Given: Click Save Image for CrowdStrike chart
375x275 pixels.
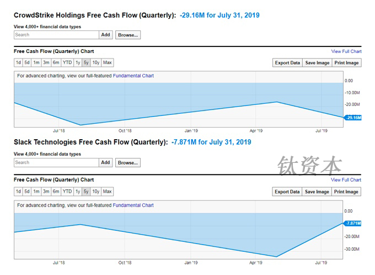Looking at the screenshot, I should [x=317, y=63].
